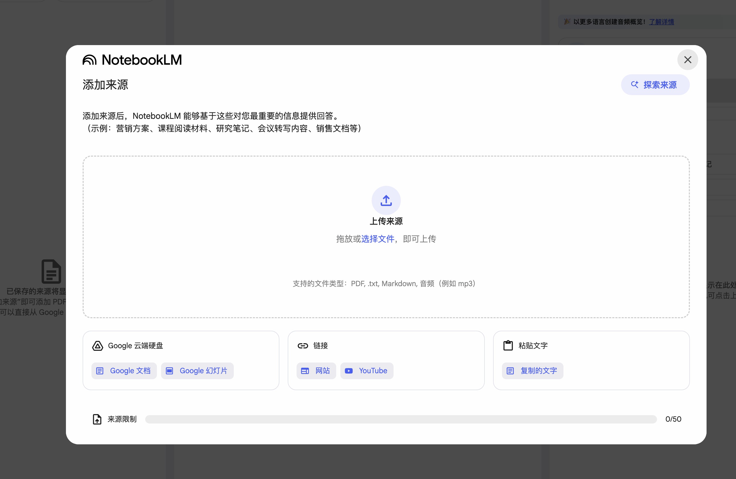Close the 添加来源 dialog
The image size is (736, 479).
pos(688,60)
